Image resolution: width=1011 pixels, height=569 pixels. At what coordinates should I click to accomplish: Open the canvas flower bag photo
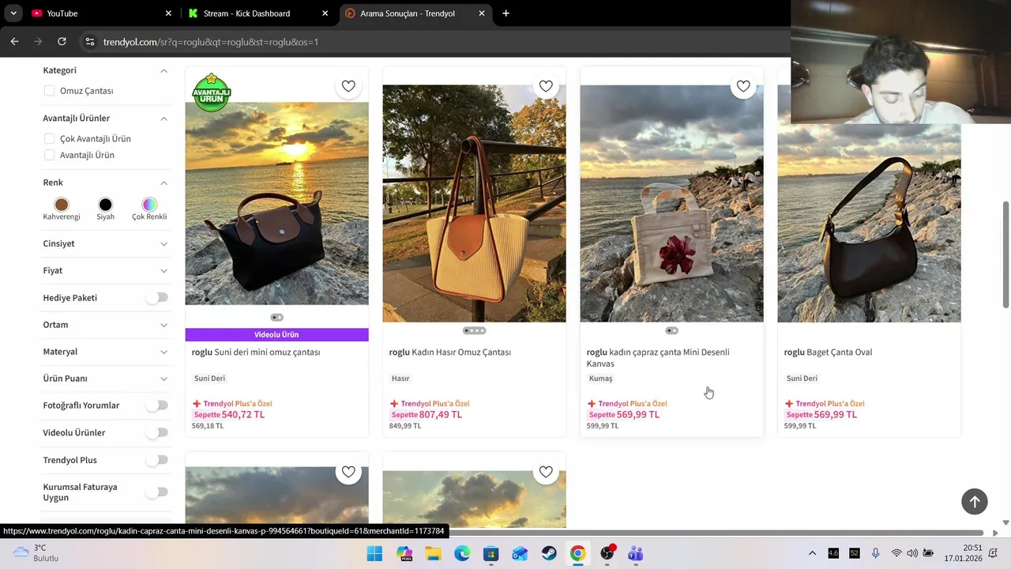click(x=671, y=203)
